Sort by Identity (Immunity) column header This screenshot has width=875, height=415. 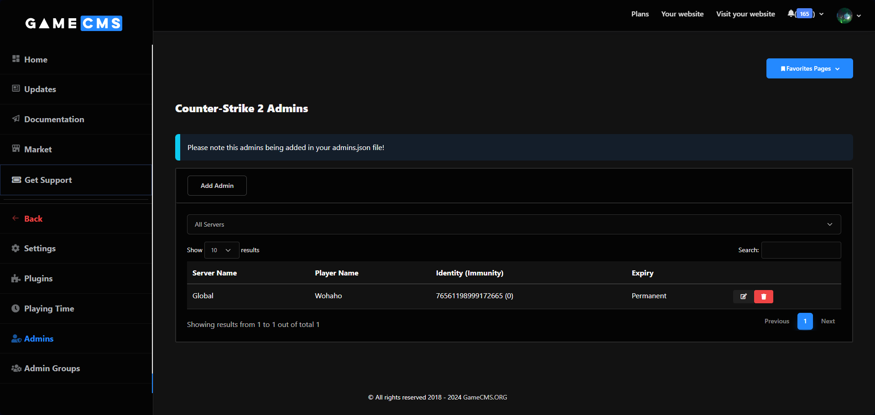coord(470,273)
